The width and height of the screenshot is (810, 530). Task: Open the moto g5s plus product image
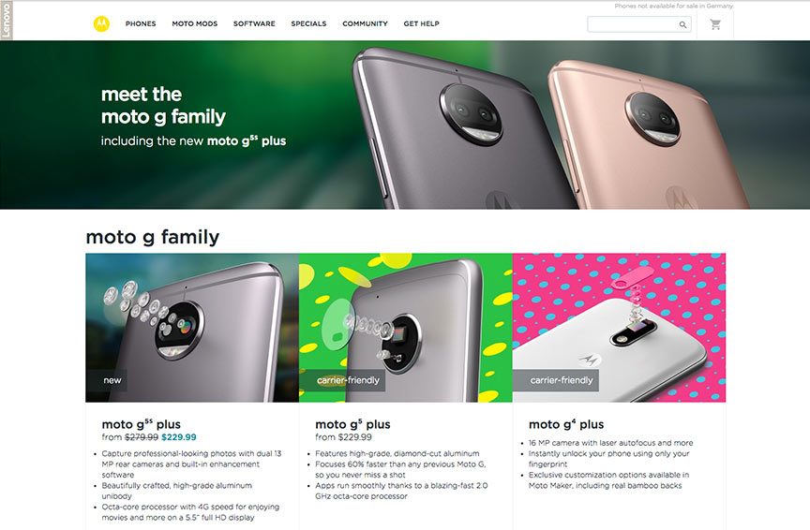[192, 328]
